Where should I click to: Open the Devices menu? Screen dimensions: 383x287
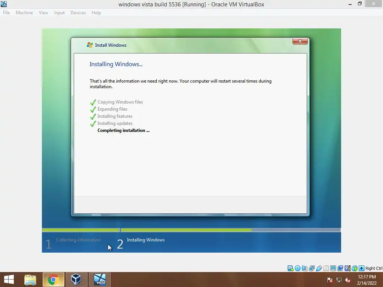(78, 13)
